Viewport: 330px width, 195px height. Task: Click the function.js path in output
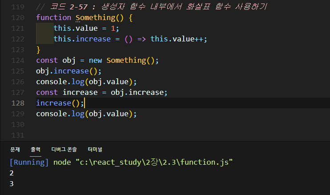(154, 162)
